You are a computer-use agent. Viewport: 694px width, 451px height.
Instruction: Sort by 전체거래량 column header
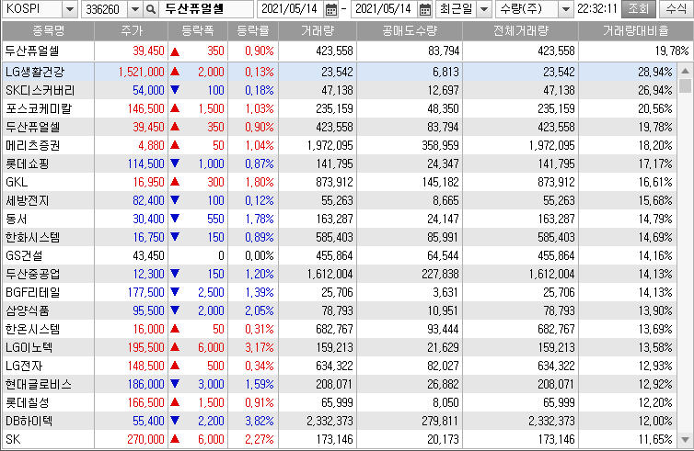(x=521, y=30)
